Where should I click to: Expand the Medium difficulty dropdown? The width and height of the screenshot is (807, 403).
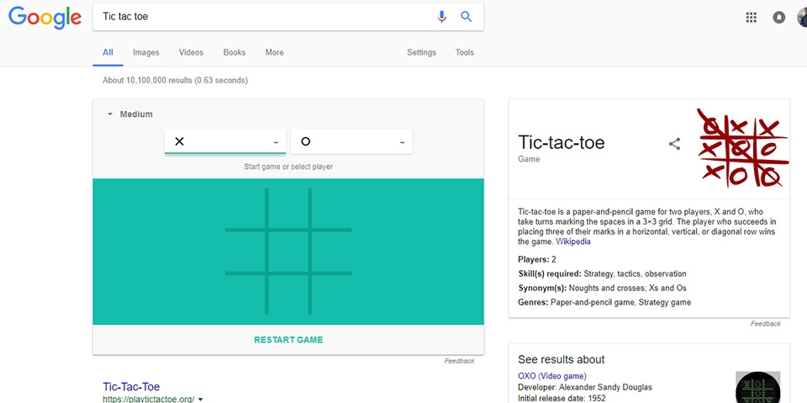coord(130,114)
